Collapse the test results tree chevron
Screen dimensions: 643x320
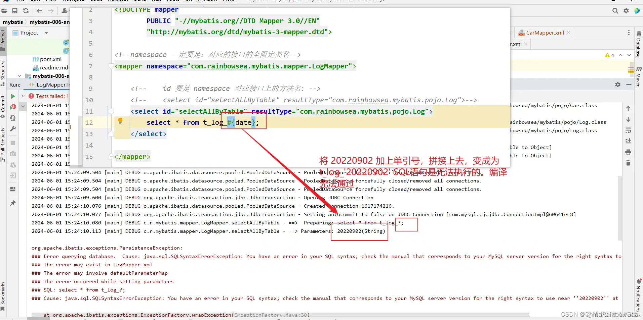click(x=23, y=106)
